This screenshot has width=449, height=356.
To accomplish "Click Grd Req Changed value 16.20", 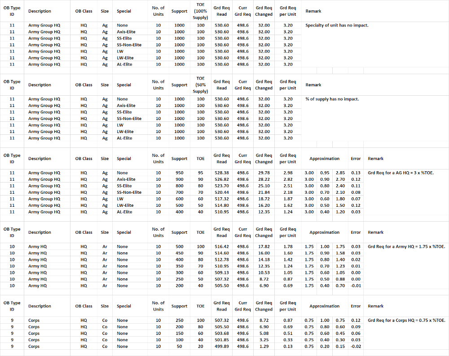I will (264, 205).
